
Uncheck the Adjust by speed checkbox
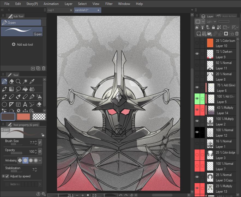point(7,176)
